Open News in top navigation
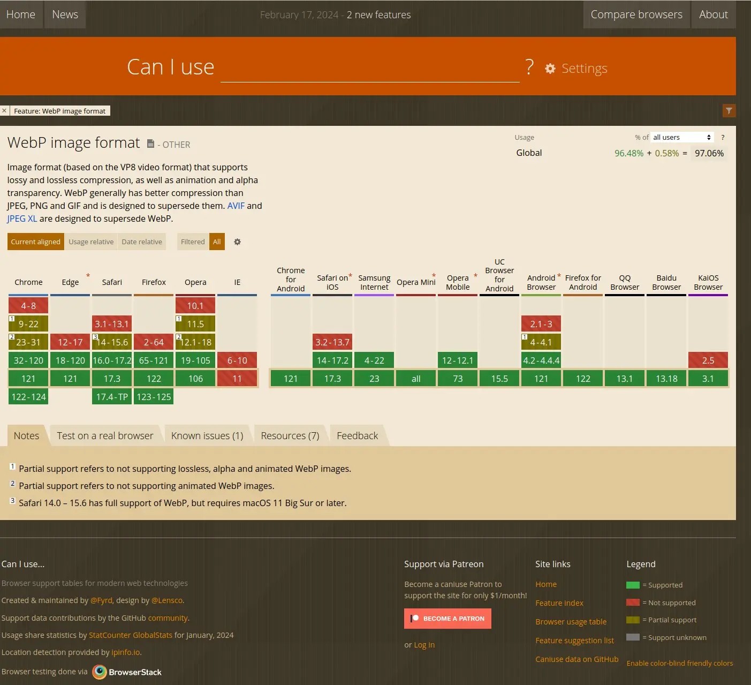This screenshot has height=685, width=751. pos(65,14)
